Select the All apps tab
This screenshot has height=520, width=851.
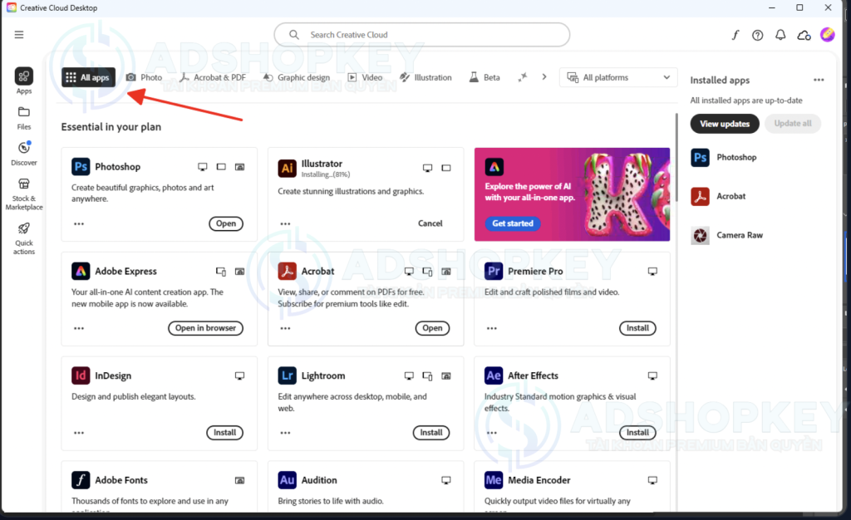[x=88, y=77]
